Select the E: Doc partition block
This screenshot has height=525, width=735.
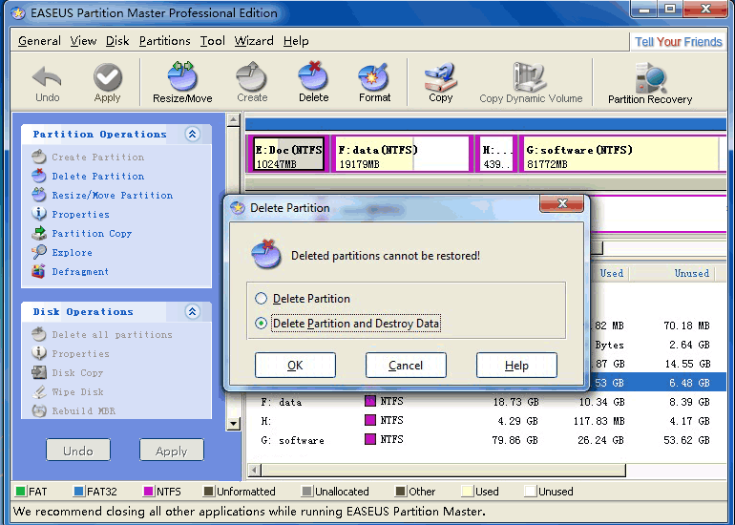tap(288, 154)
